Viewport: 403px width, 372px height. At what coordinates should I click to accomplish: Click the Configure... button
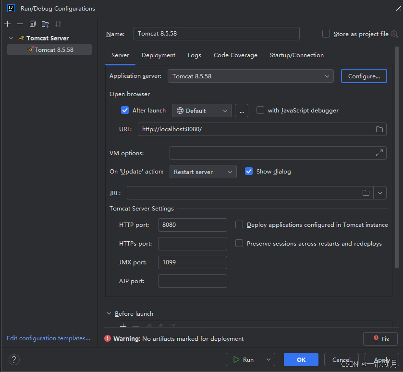coord(364,76)
